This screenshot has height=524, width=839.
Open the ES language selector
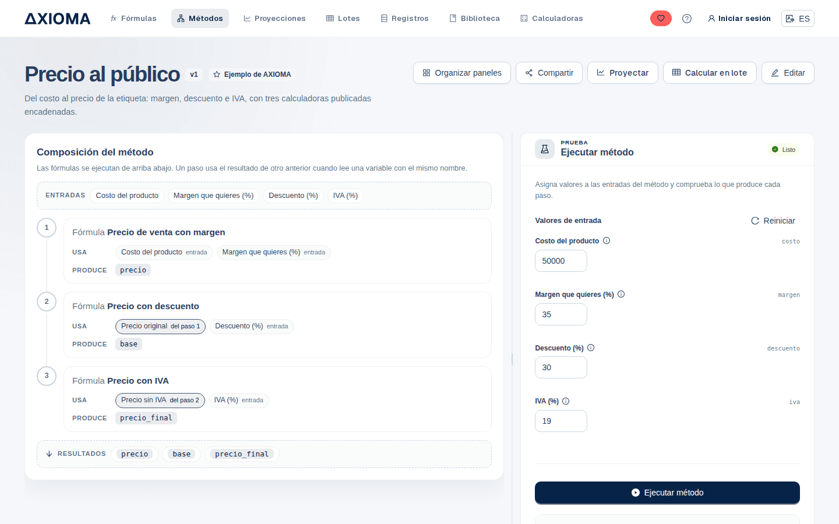(798, 19)
